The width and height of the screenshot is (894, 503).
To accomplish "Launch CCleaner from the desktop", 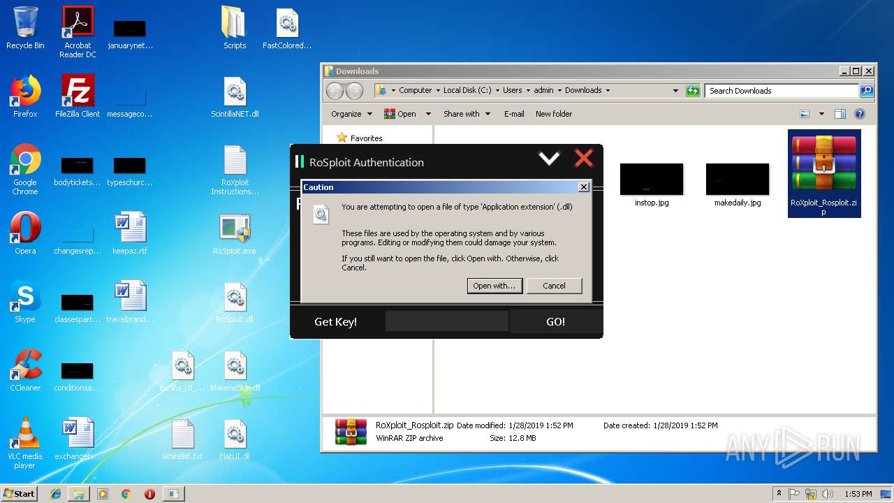I will coord(25,370).
